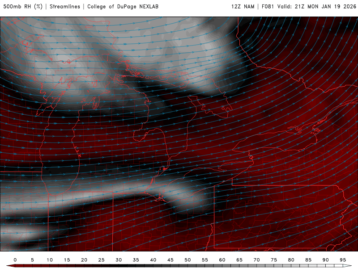The height and width of the screenshot is (268, 358).
Task: Click the 'F081' forecast hour label
Action: (x=268, y=7)
